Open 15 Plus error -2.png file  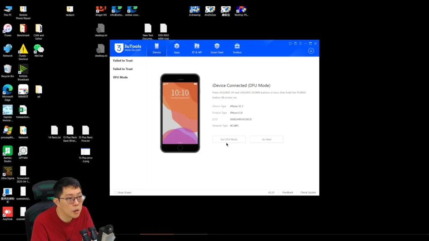[x=85, y=155]
